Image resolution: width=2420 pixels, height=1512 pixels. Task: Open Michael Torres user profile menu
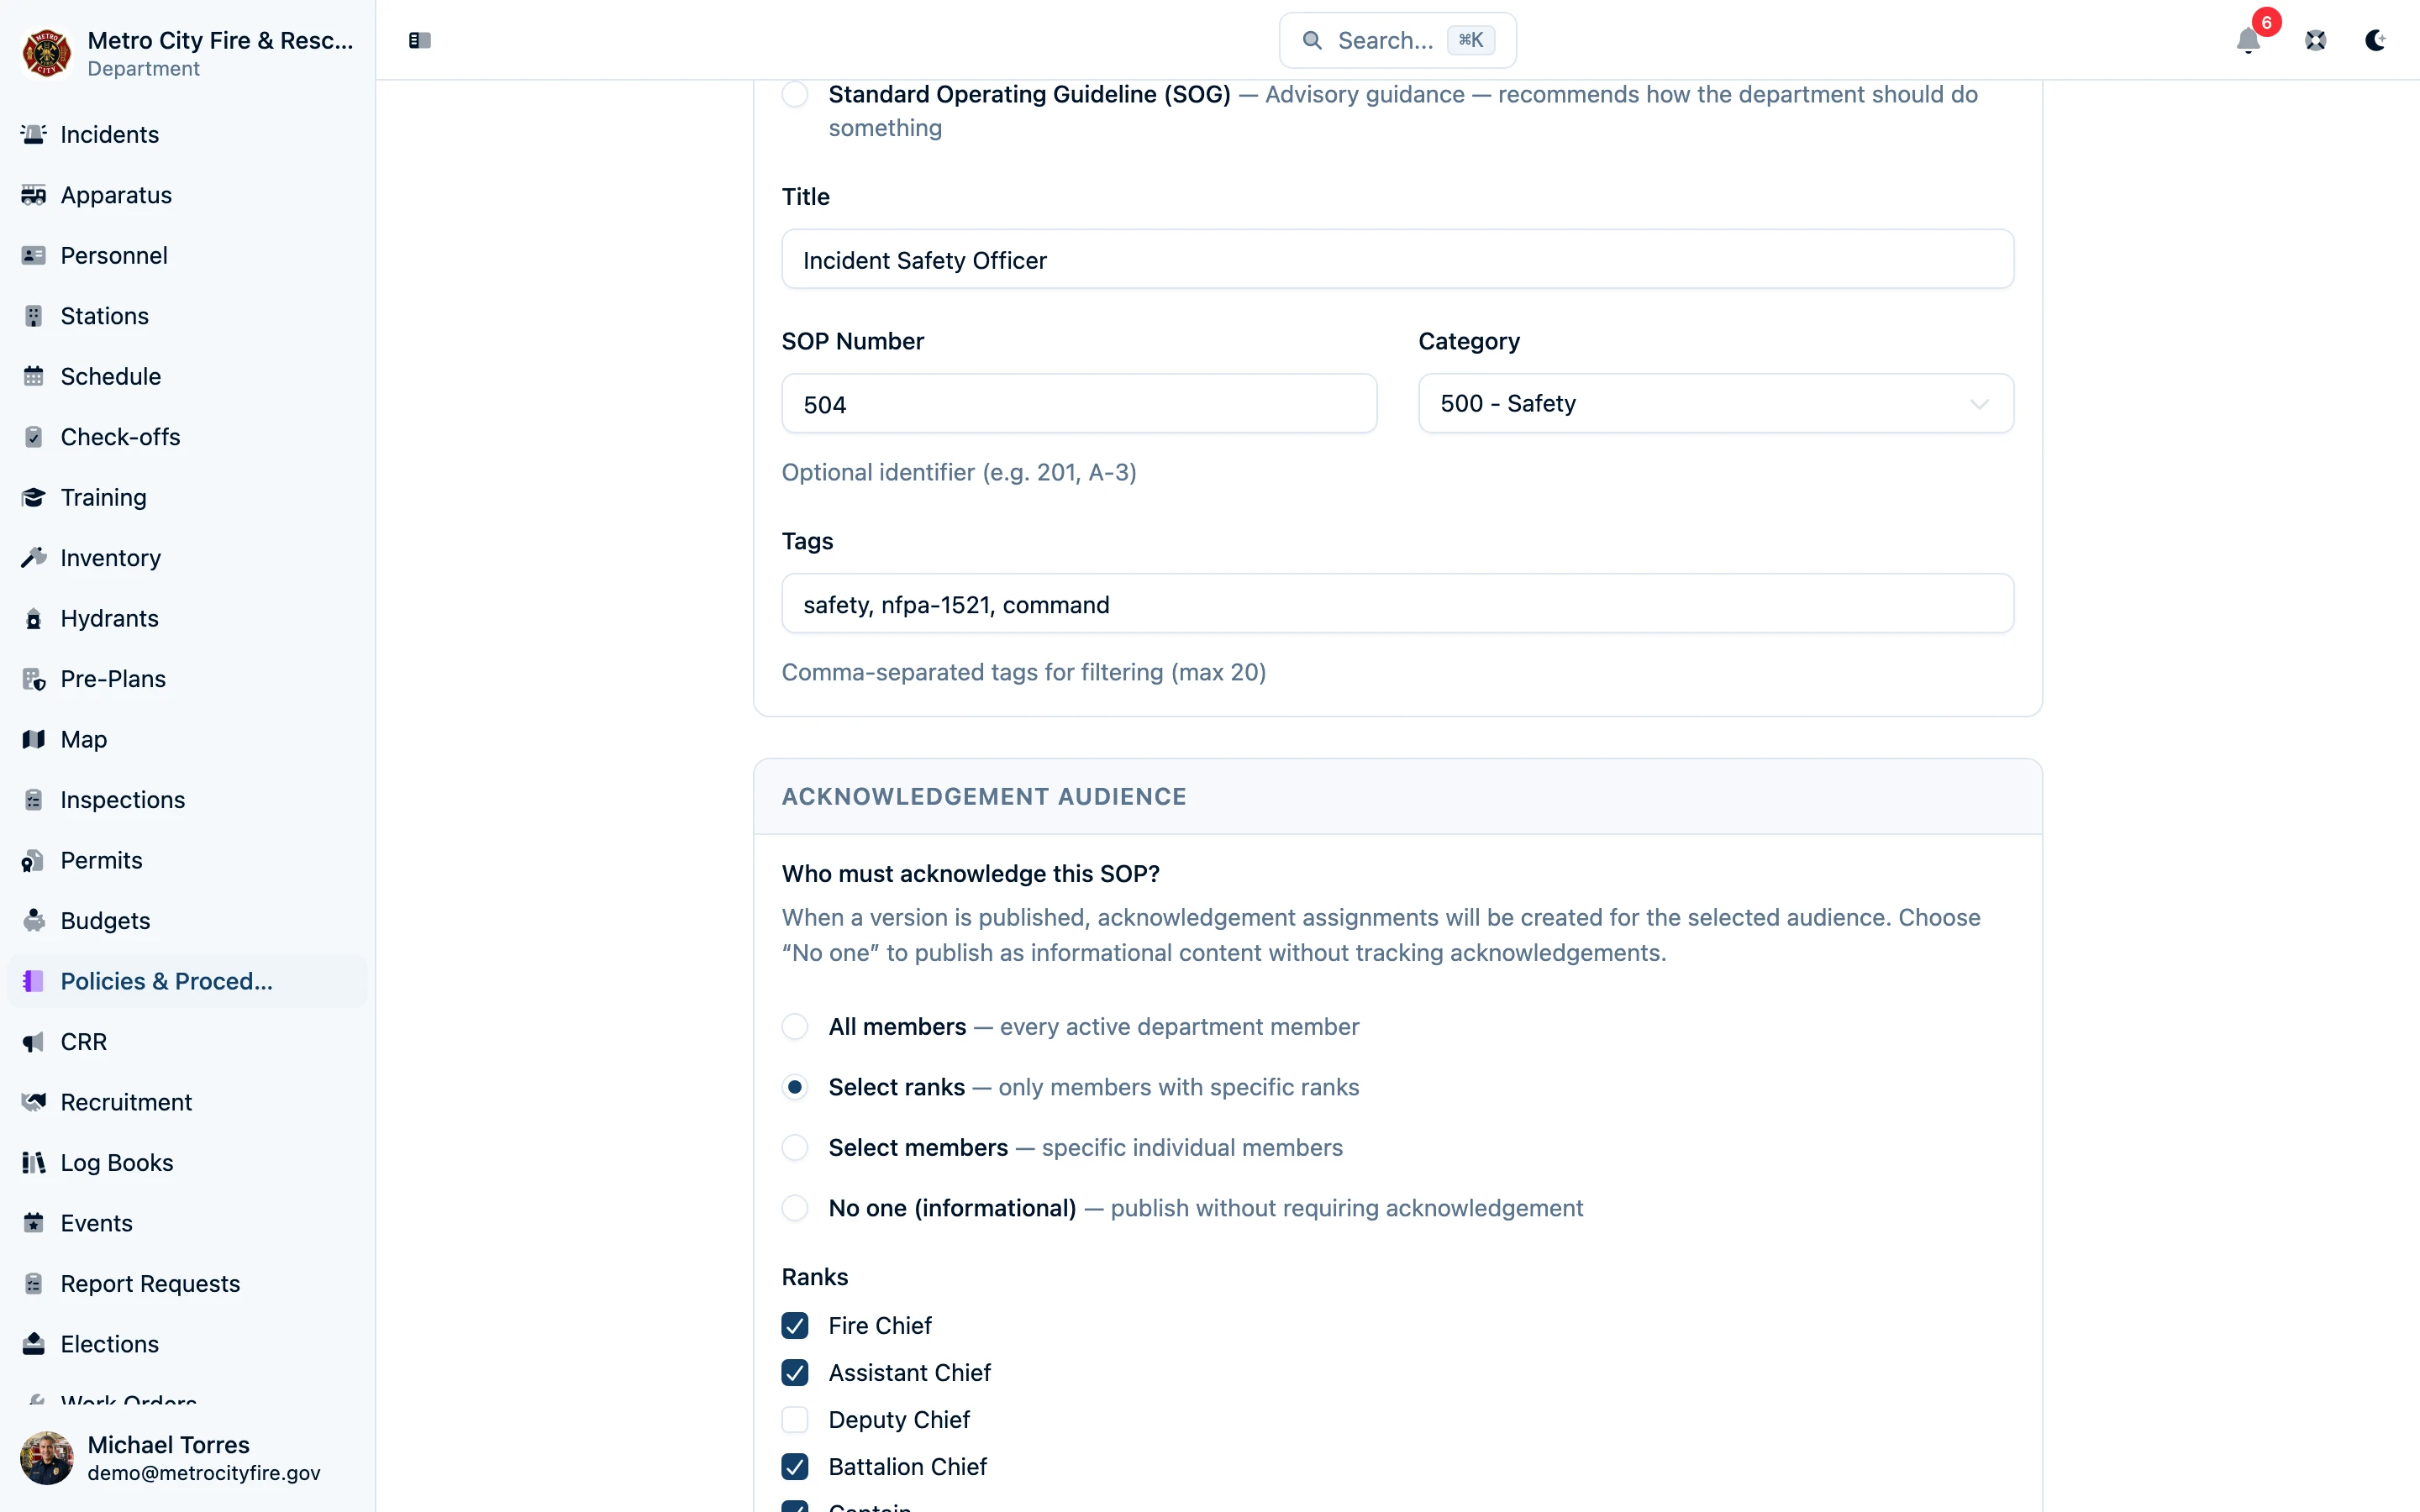pyautogui.click(x=187, y=1458)
